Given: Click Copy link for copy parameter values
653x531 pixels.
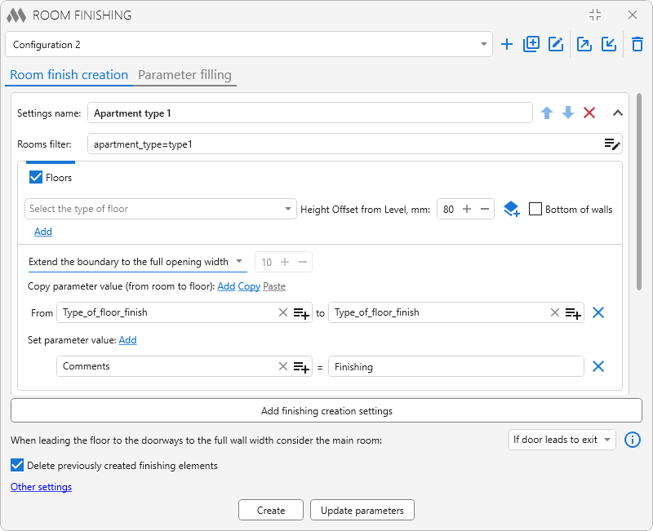Looking at the screenshot, I should pyautogui.click(x=249, y=286).
